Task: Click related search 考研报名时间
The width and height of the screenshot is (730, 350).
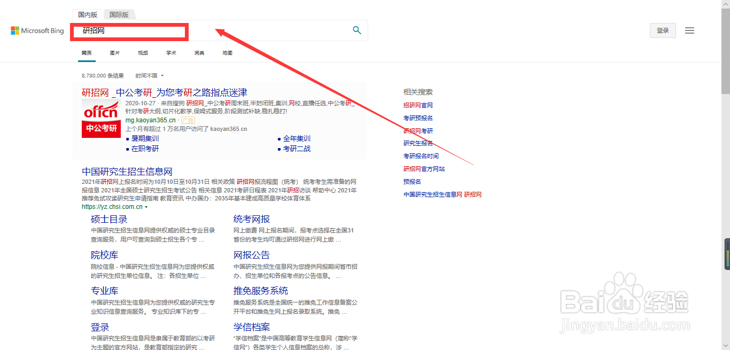Action: (x=421, y=156)
